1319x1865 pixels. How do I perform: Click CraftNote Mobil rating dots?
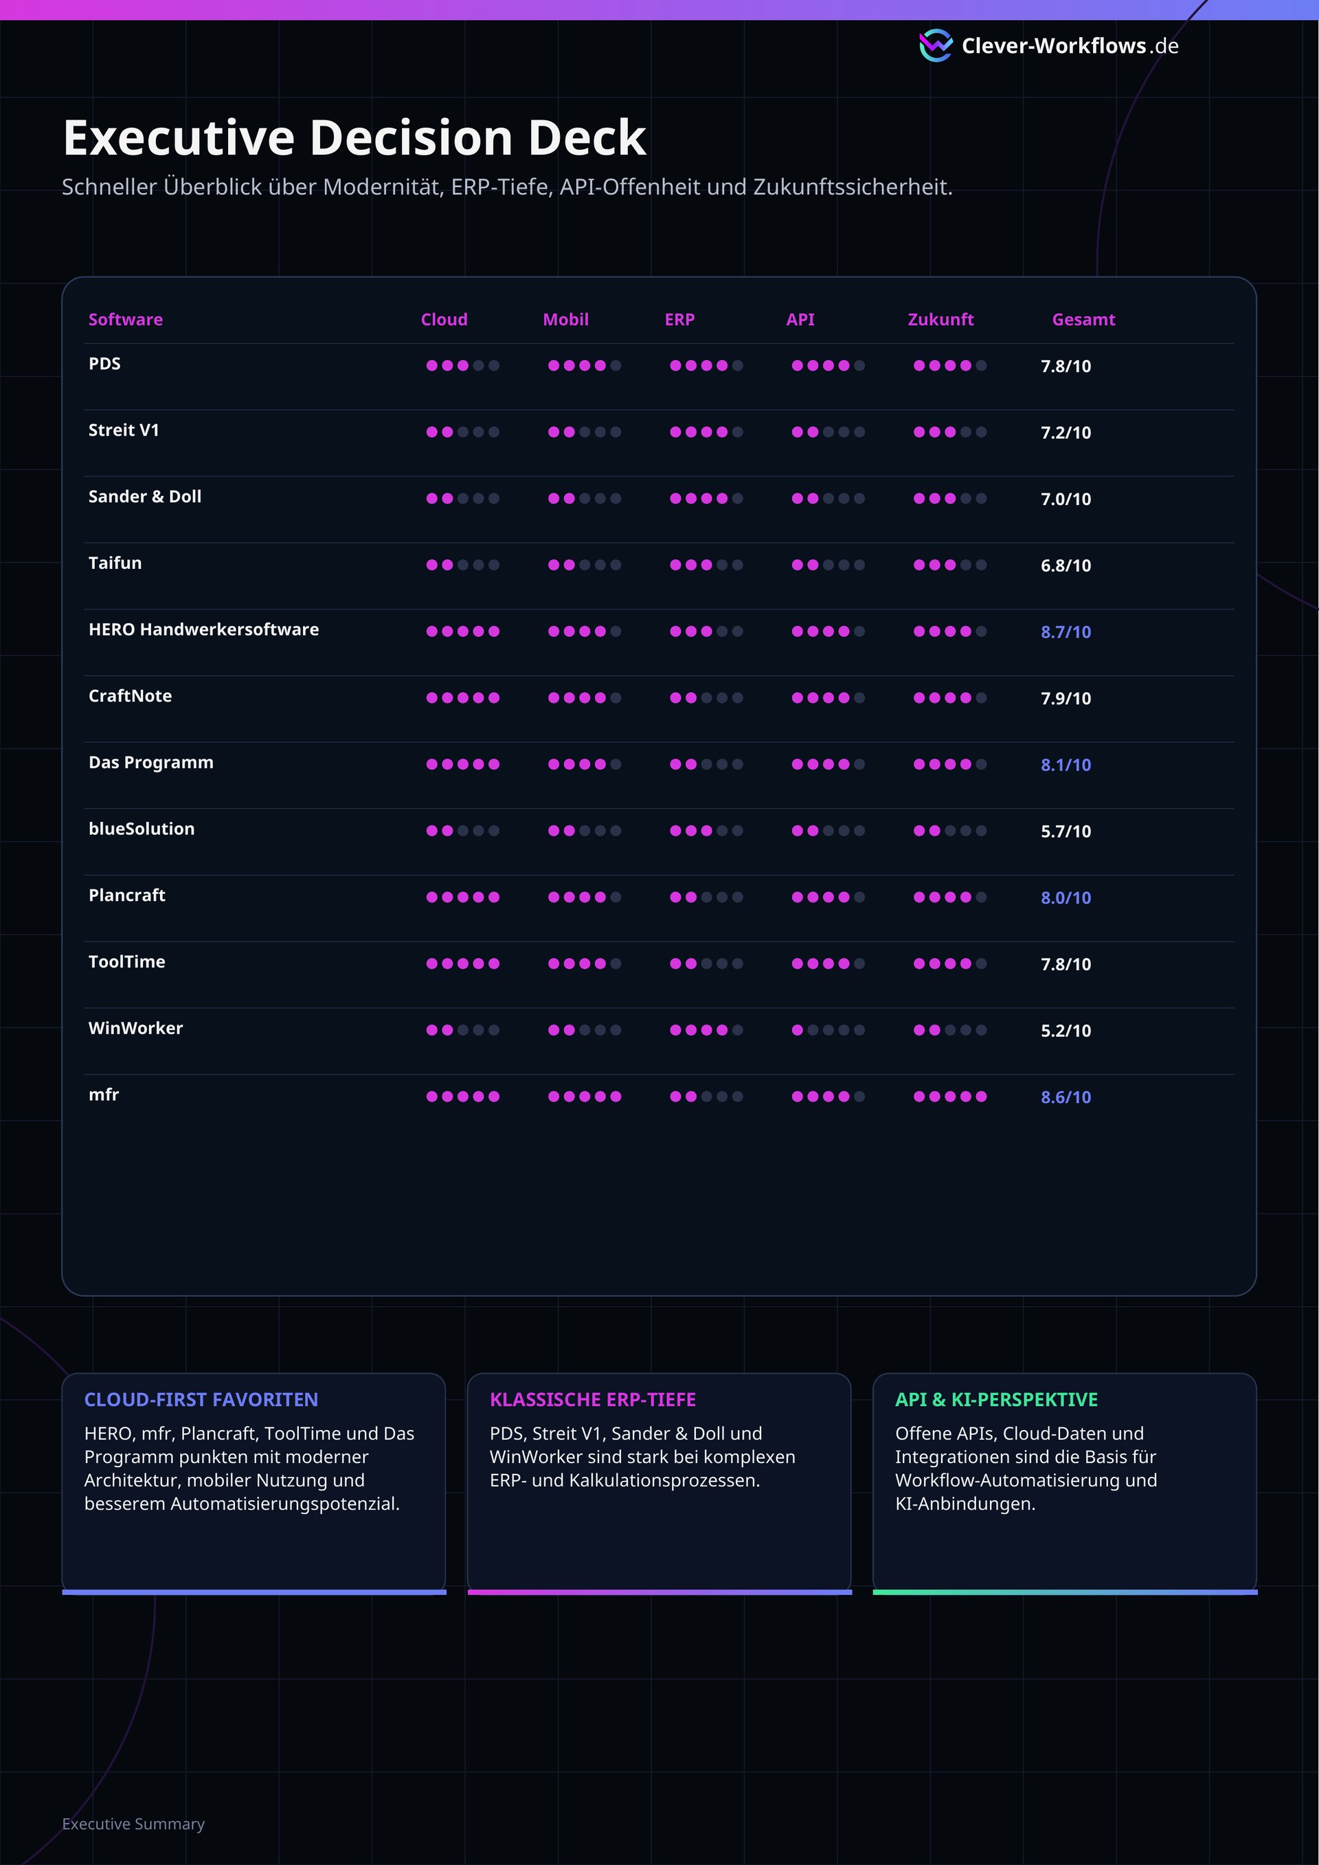click(585, 697)
